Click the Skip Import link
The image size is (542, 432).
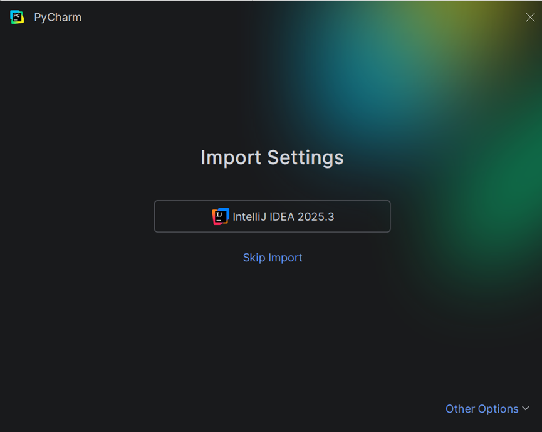tap(273, 258)
